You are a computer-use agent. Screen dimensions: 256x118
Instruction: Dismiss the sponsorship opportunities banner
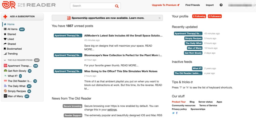[159, 18]
